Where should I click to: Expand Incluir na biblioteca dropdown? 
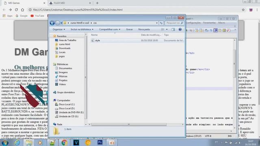click(x=82, y=30)
